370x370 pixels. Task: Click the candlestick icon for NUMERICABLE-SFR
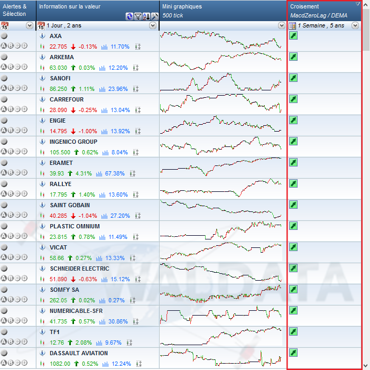pyautogui.click(x=42, y=321)
